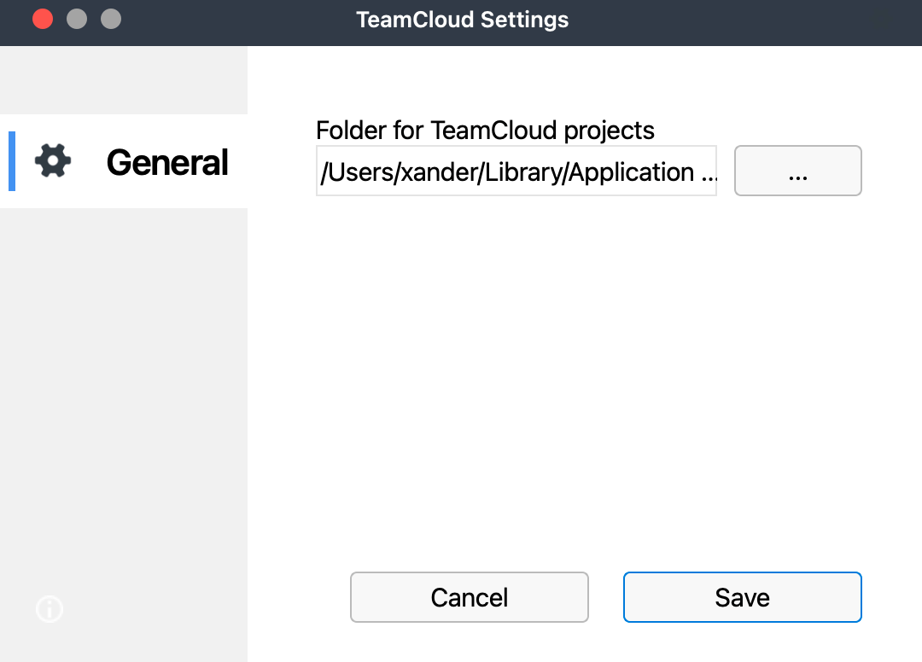This screenshot has width=922, height=662.
Task: Cancel the settings changes
Action: [x=470, y=597]
